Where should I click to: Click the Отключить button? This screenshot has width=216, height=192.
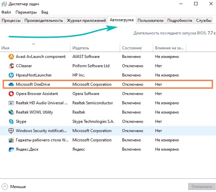pyautogui.click(x=202, y=187)
